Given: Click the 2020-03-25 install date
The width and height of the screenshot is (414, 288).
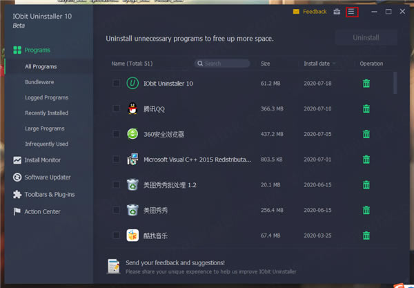Looking at the screenshot, I should 317,236.
